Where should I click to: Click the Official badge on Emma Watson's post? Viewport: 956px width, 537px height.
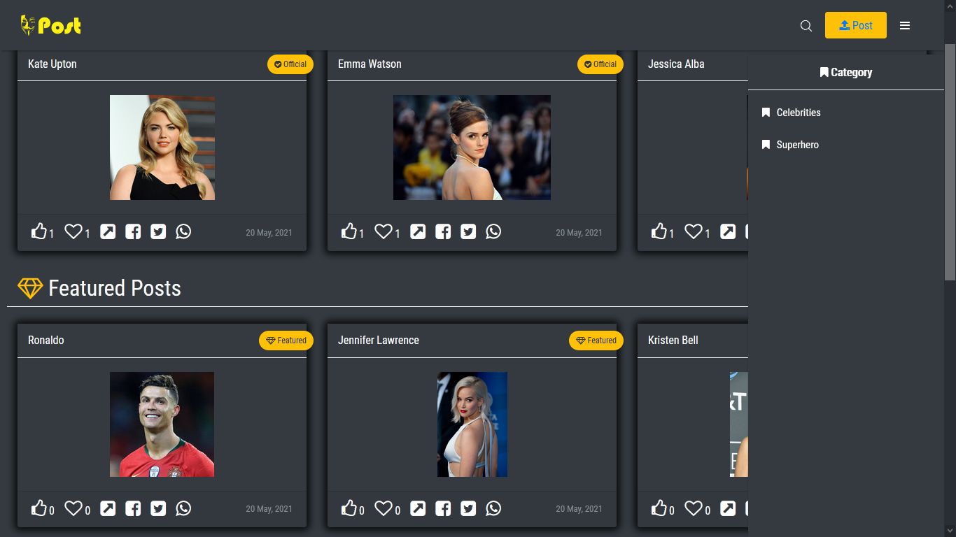click(x=600, y=64)
